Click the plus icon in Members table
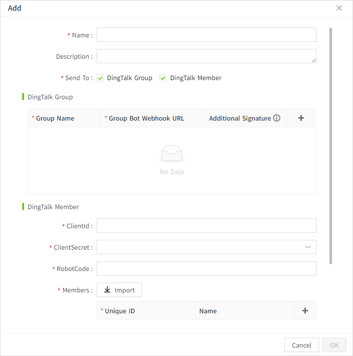 pos(305,311)
